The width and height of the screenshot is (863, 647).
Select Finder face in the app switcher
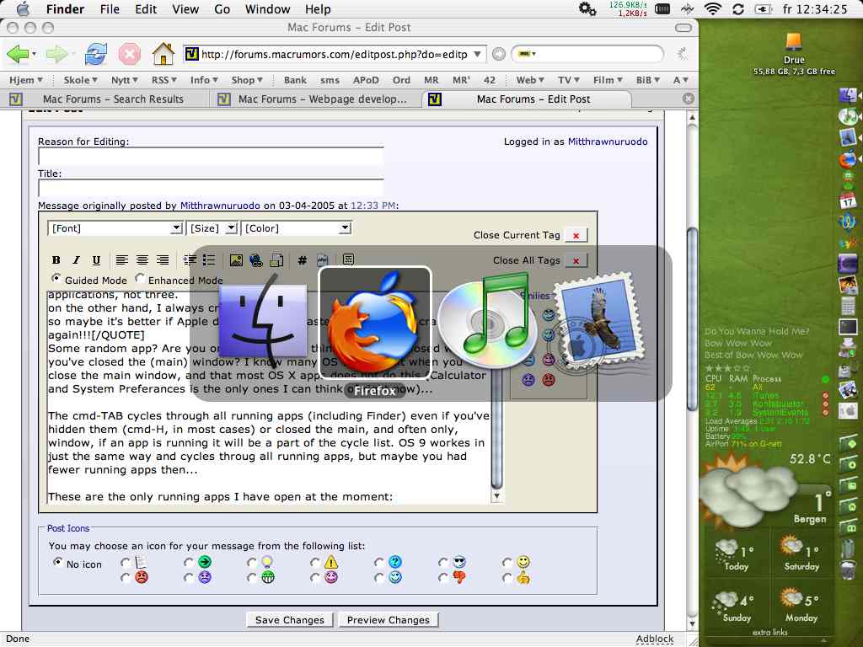[x=263, y=323]
